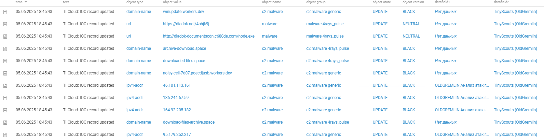Screen dimensions: 544x140
Task: Open row icon for 136.244.67.59 event
Action: [x=5, y=98]
